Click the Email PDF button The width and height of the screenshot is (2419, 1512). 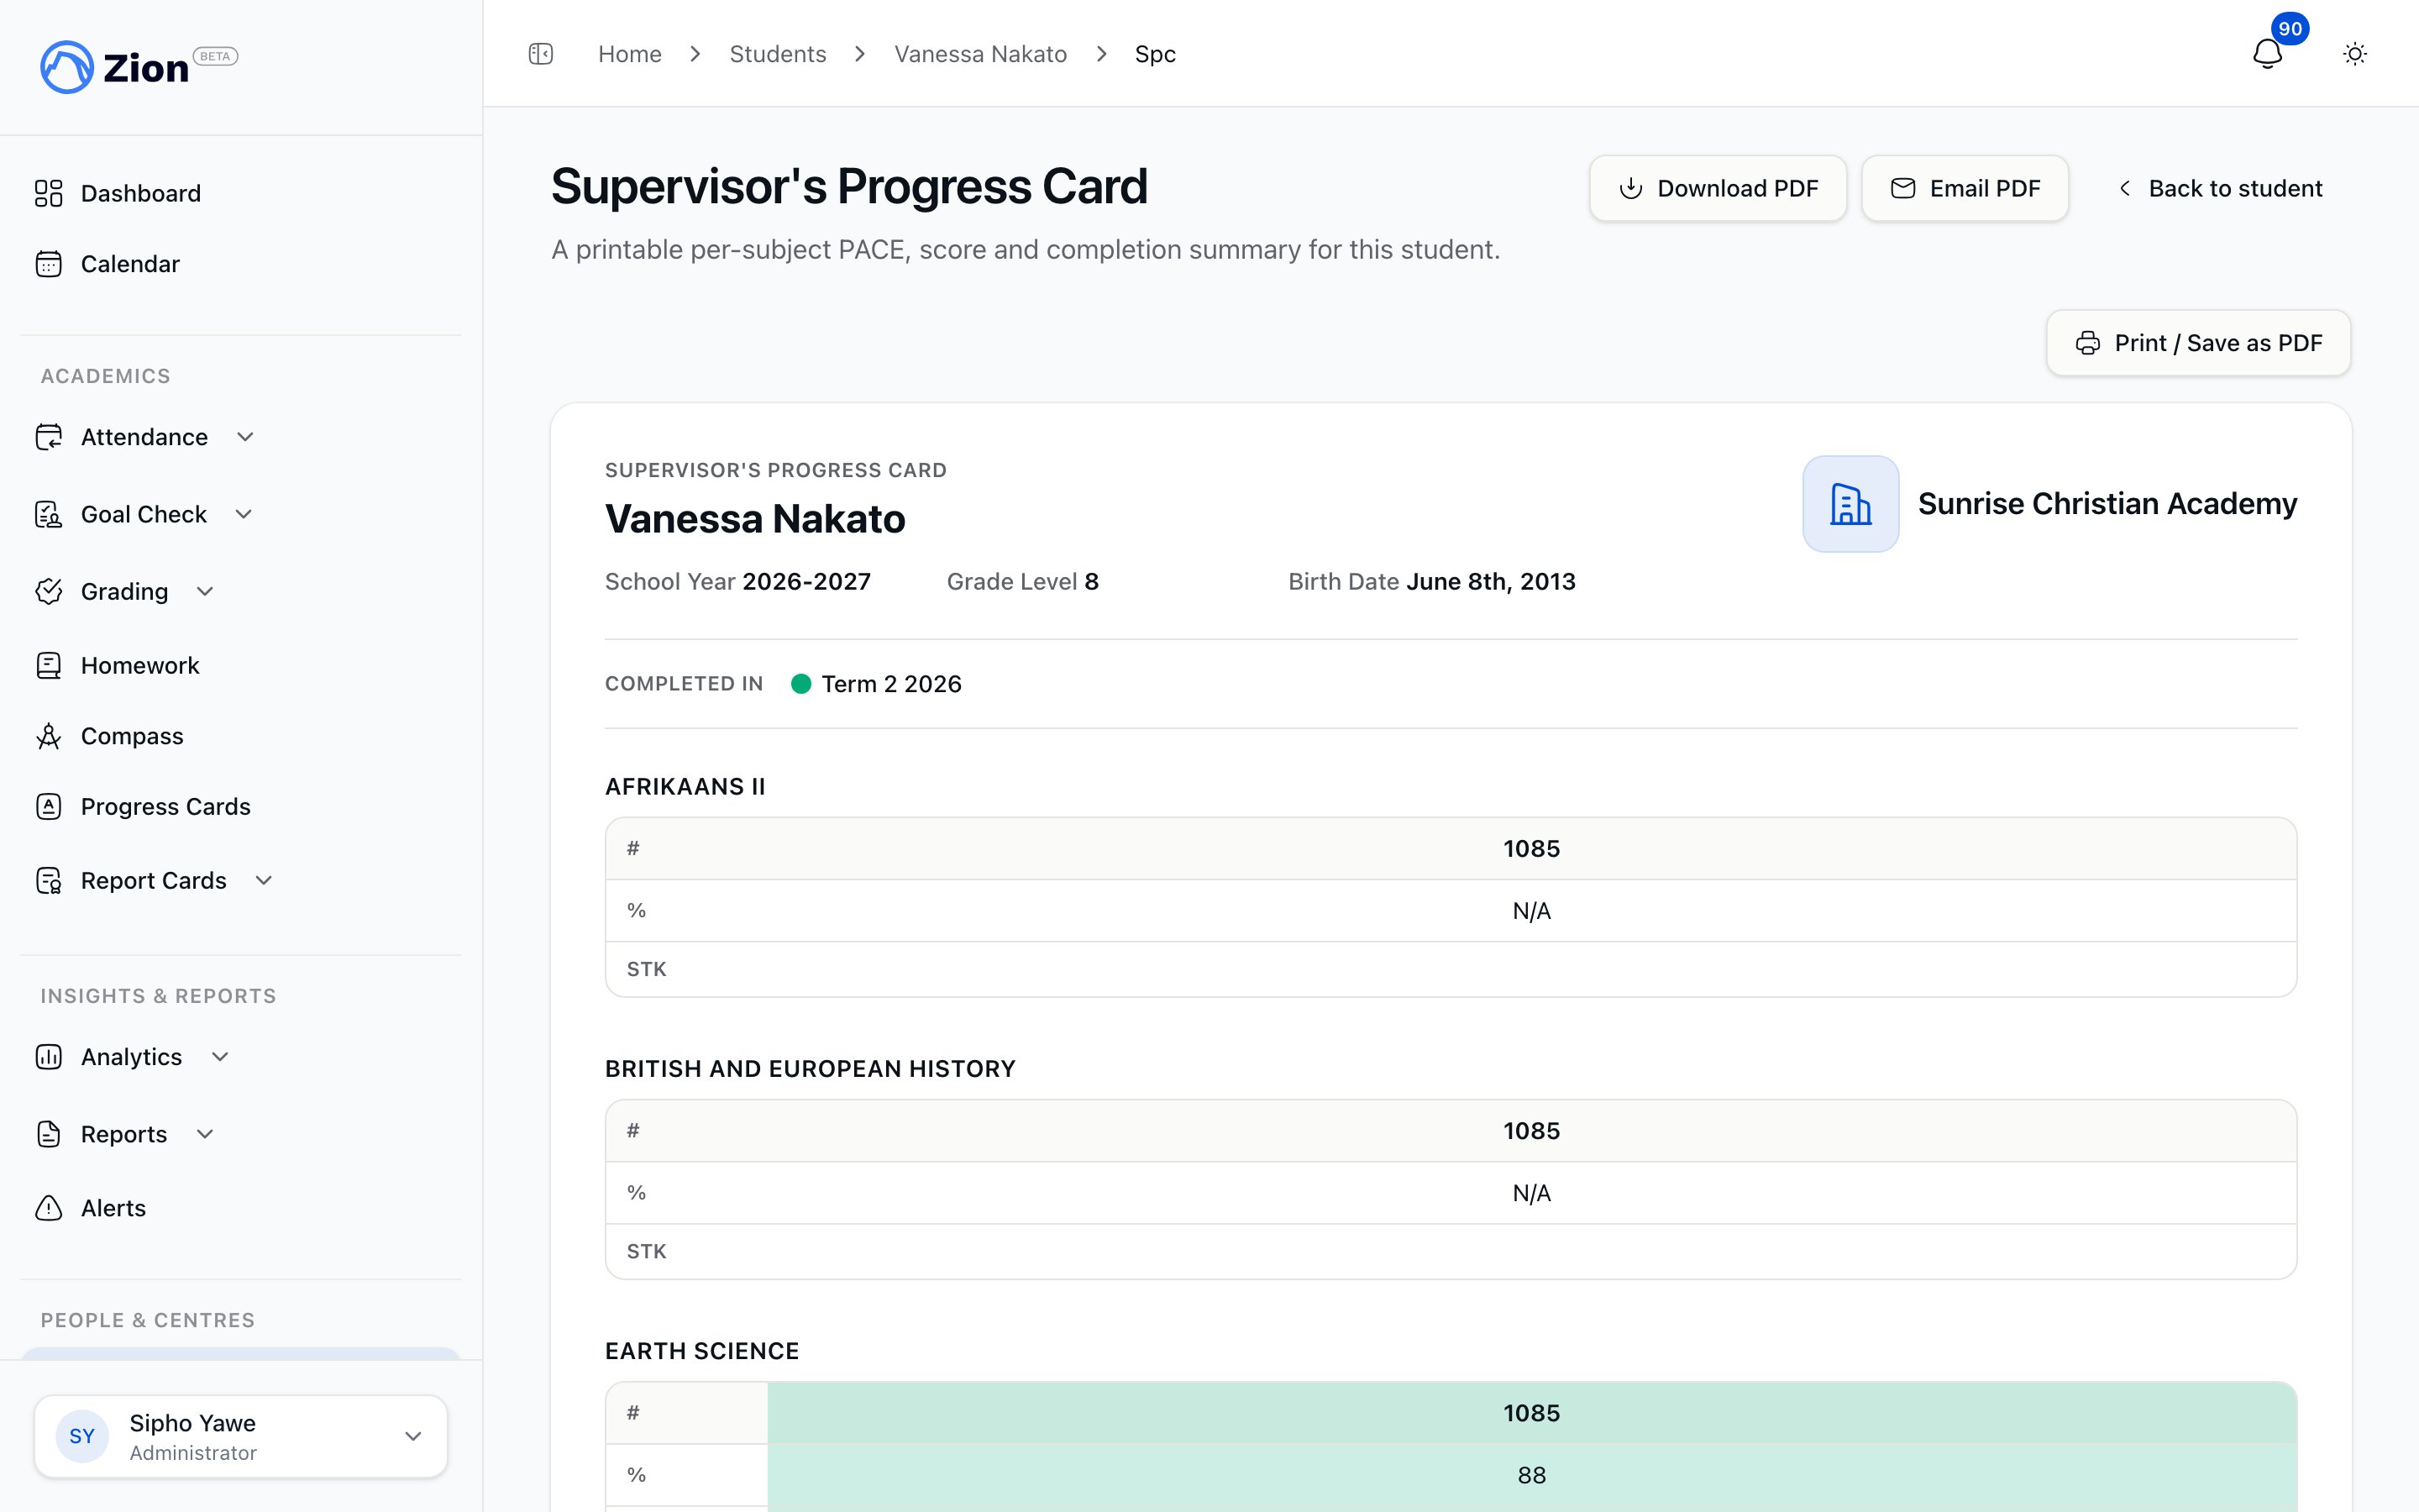1965,188
